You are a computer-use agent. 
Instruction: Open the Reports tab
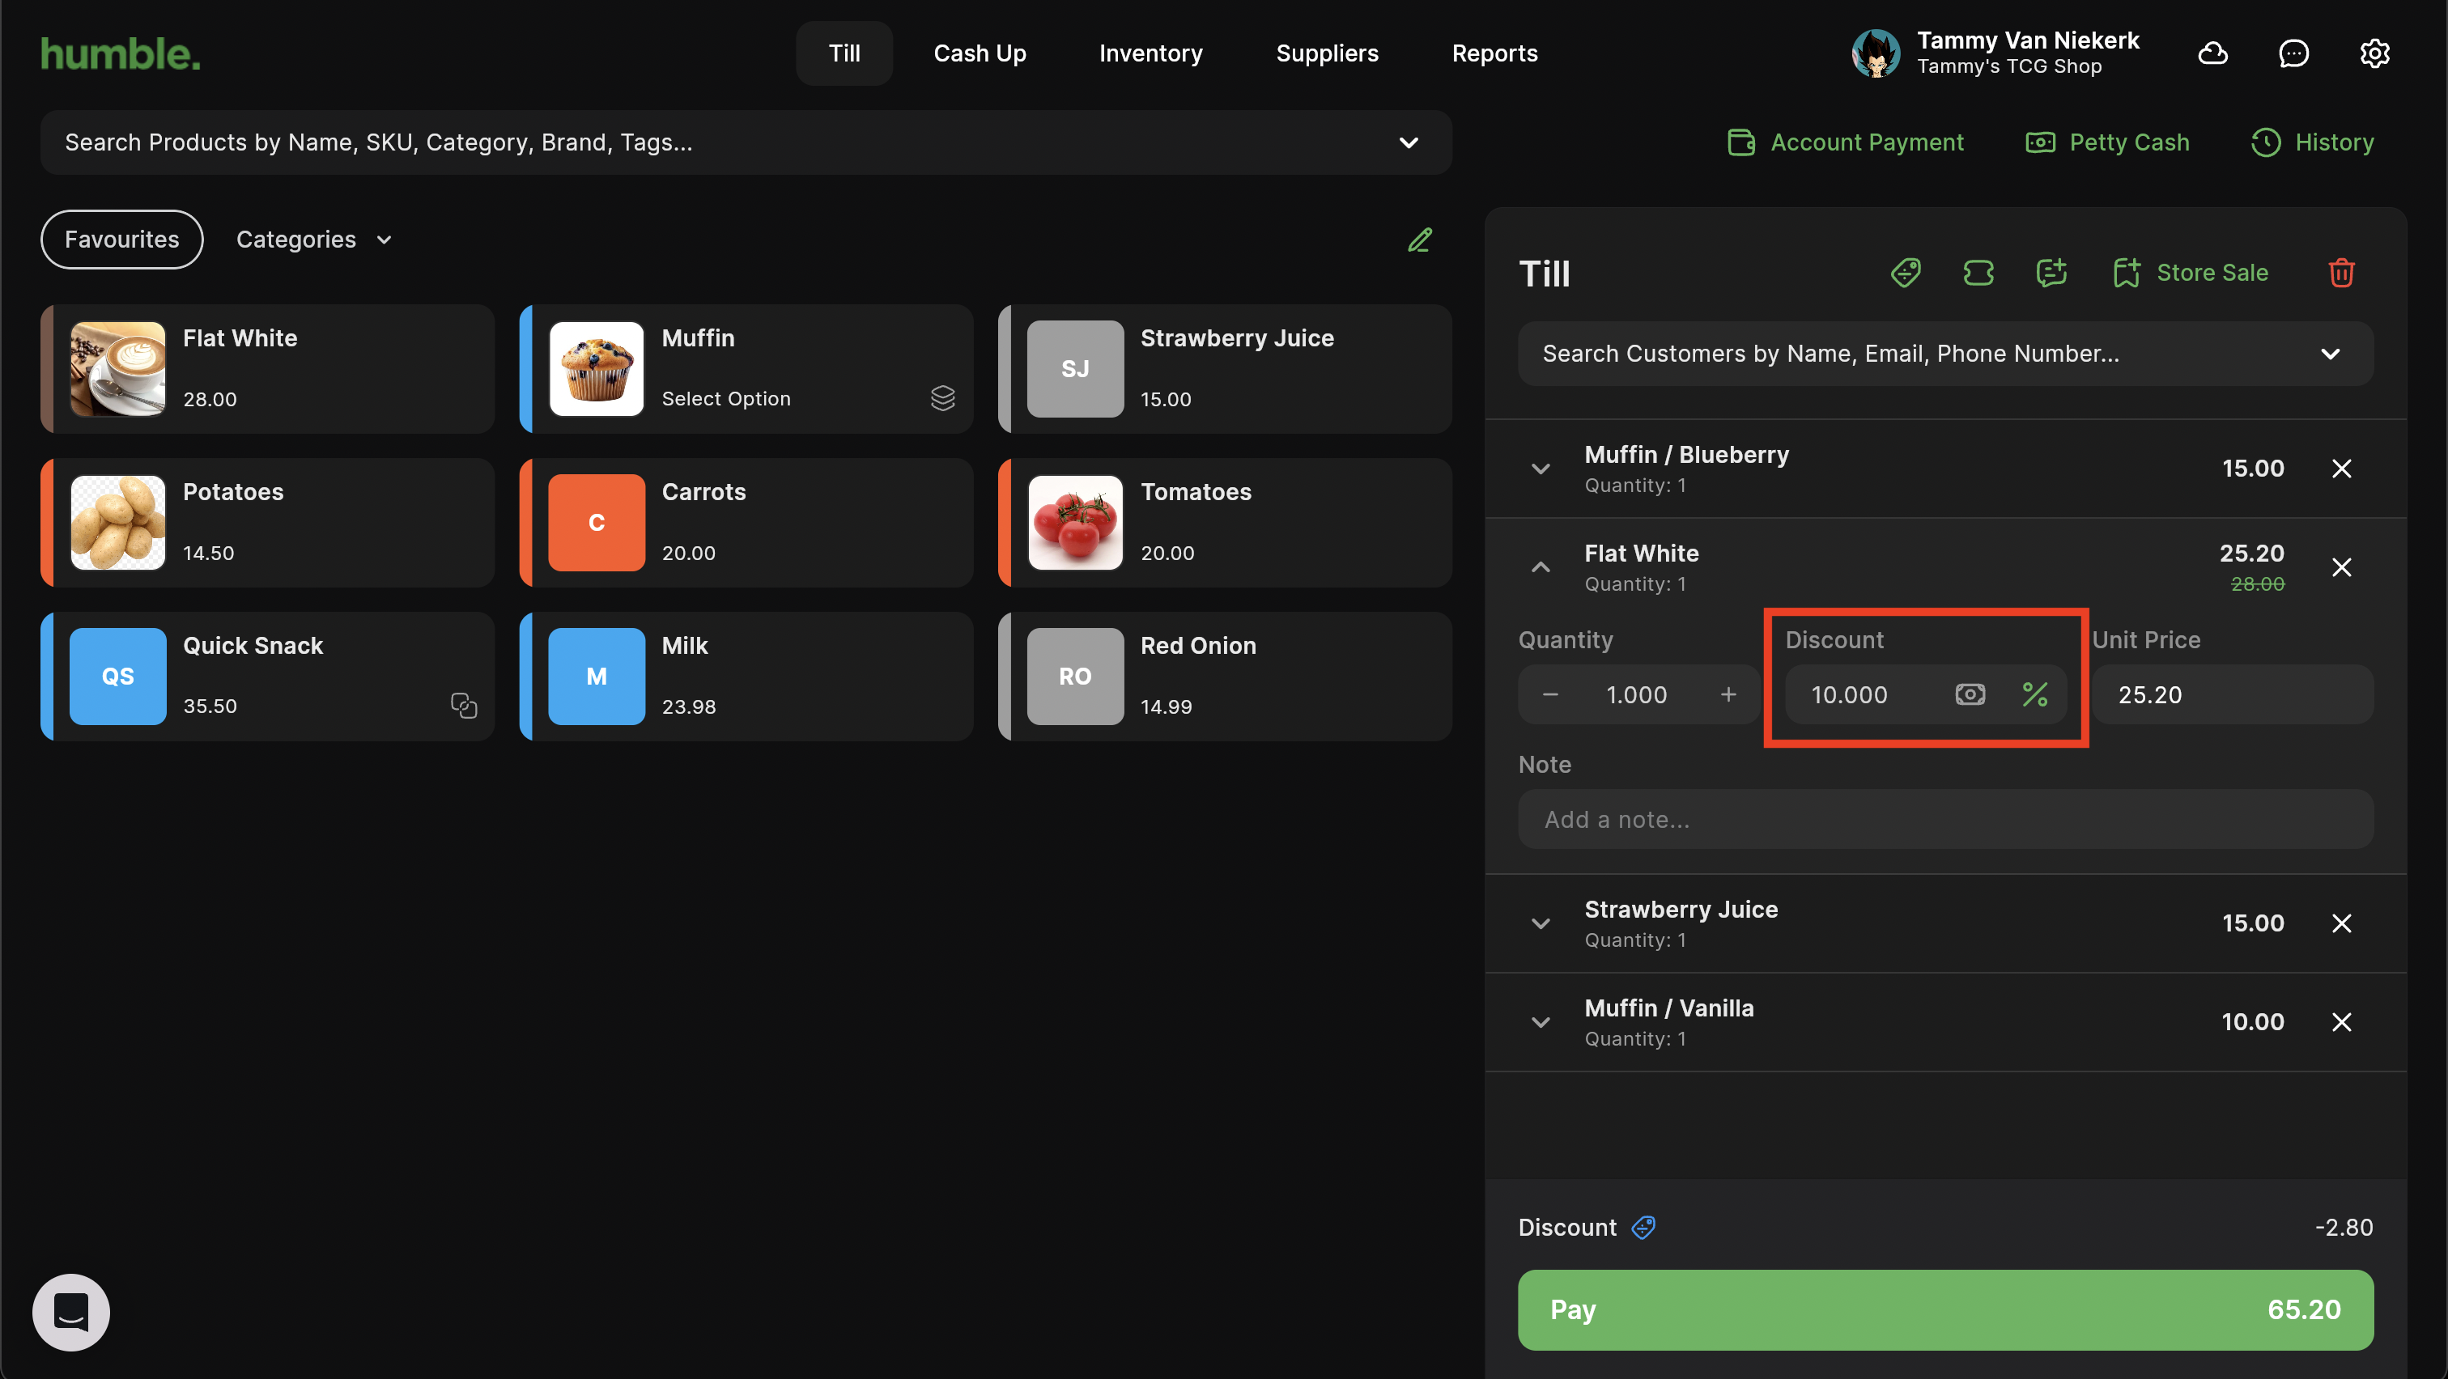click(x=1494, y=53)
